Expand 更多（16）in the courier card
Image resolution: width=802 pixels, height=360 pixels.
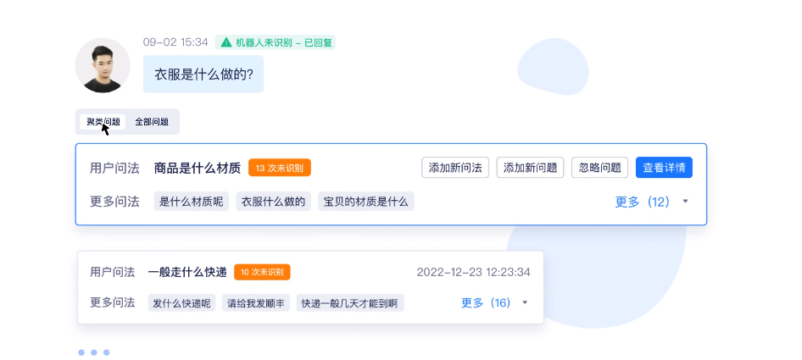pos(486,302)
